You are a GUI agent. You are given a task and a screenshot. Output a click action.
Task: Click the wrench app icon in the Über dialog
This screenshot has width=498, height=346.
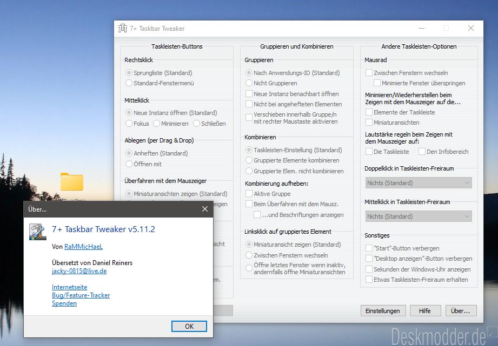tap(37, 232)
